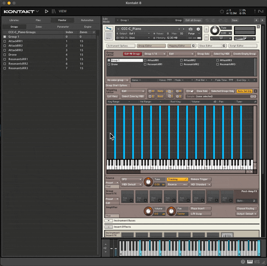Solo the instrument with S button
The image size is (267, 266).
tap(206, 29)
